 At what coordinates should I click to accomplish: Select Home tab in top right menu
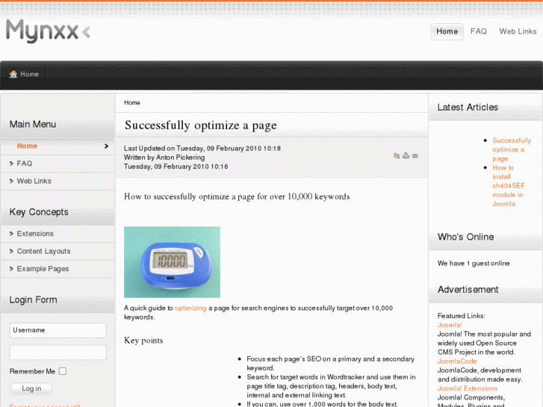pyautogui.click(x=447, y=31)
